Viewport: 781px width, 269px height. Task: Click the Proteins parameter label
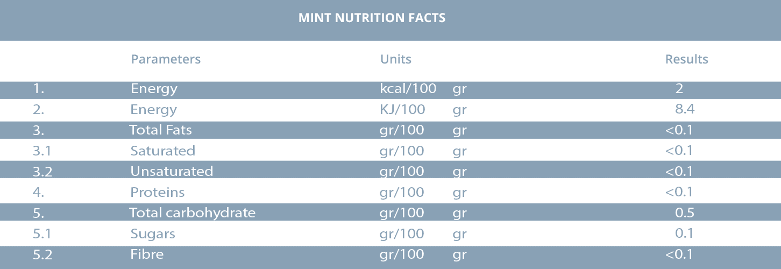pyautogui.click(x=157, y=192)
